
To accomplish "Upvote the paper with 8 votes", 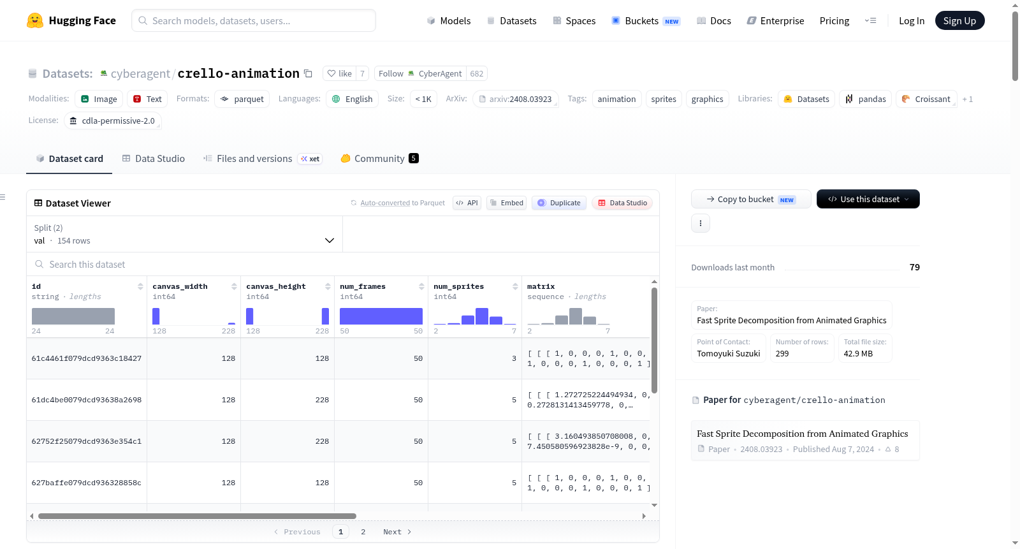I will tap(892, 450).
